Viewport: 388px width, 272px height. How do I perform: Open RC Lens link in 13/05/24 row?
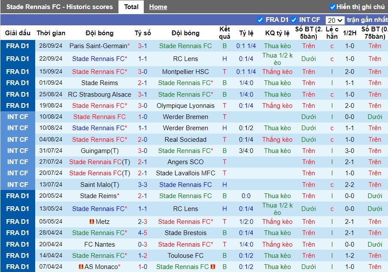[x=185, y=208]
